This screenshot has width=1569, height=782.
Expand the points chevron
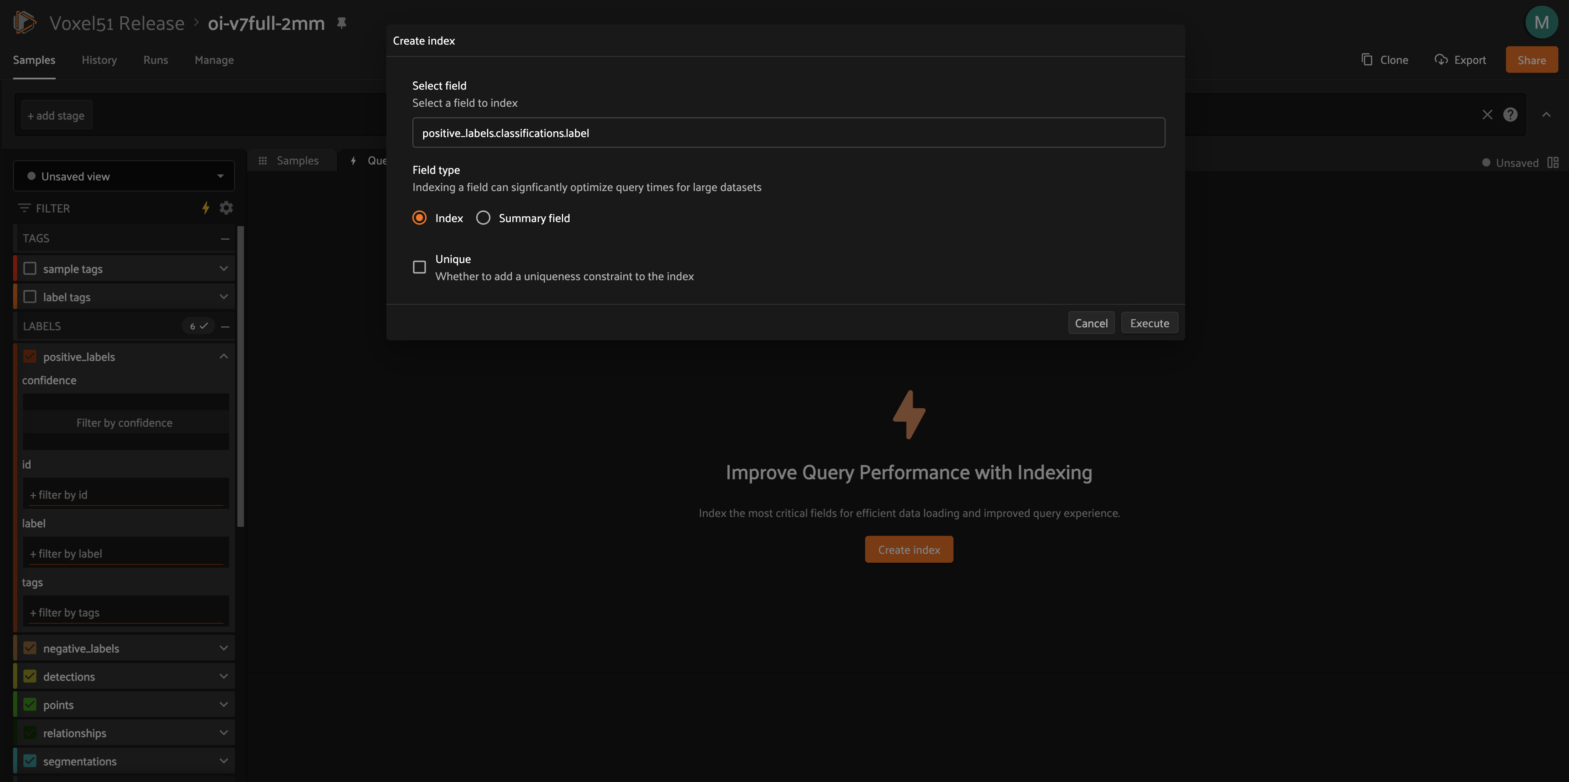pos(223,705)
